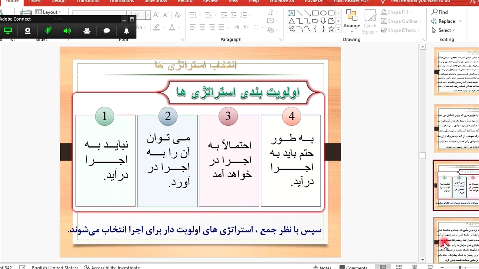Select the star shape in Drawing gallery
Viewport: 479px width, 269px height.
(331, 29)
